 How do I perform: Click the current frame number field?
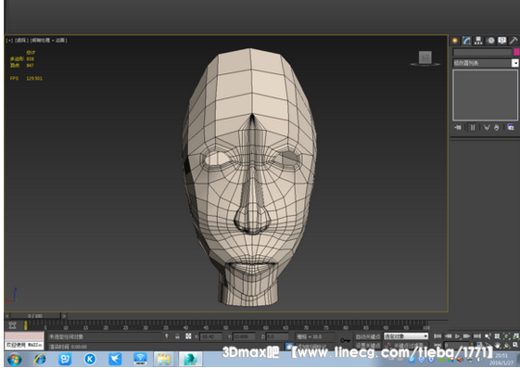pyautogui.click(x=457, y=345)
